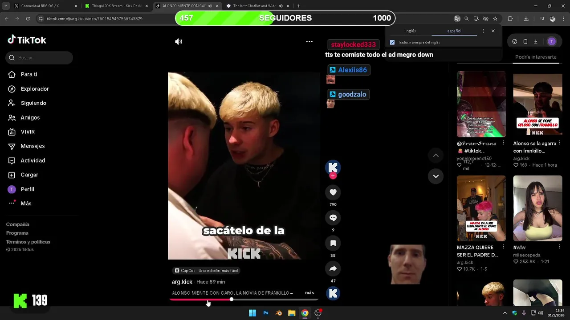The height and width of the screenshot is (320, 570).
Task: Open the Chrome media control icon
Action: click(541, 19)
